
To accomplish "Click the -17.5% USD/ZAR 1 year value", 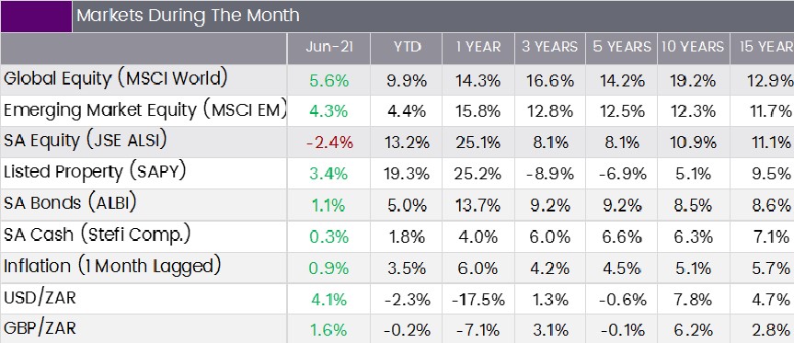I will 478,300.
